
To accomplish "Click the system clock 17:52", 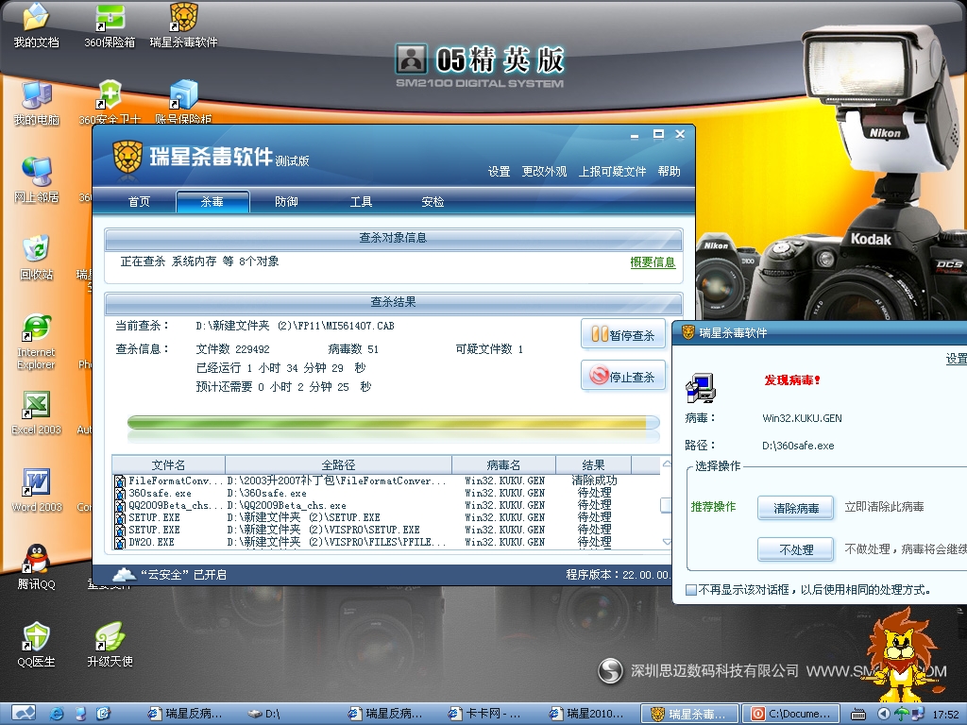I will click(946, 715).
